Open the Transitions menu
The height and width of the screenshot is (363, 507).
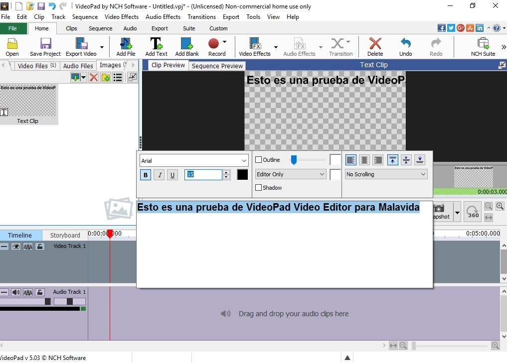click(201, 17)
